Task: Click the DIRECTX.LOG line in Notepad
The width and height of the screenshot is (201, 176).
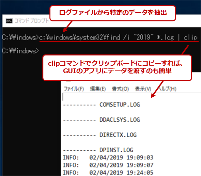Action: tap(100, 135)
